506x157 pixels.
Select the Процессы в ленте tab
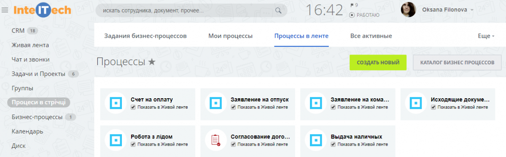301,36
